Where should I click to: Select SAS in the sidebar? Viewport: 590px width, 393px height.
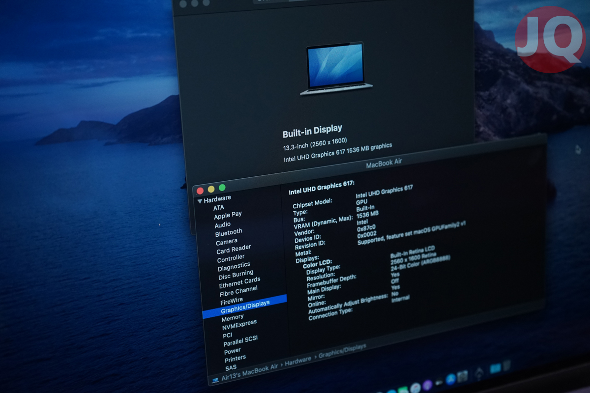pos(231,367)
